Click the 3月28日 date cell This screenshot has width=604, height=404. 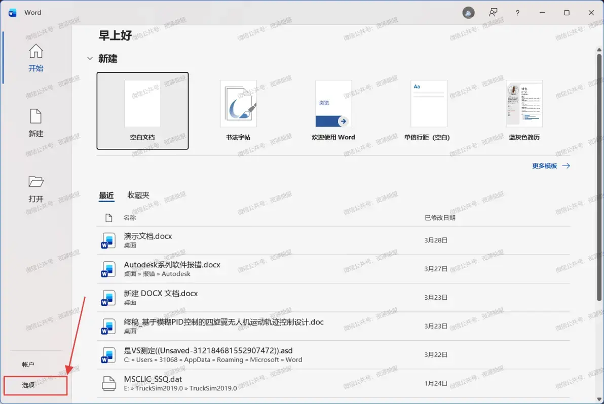pos(436,240)
